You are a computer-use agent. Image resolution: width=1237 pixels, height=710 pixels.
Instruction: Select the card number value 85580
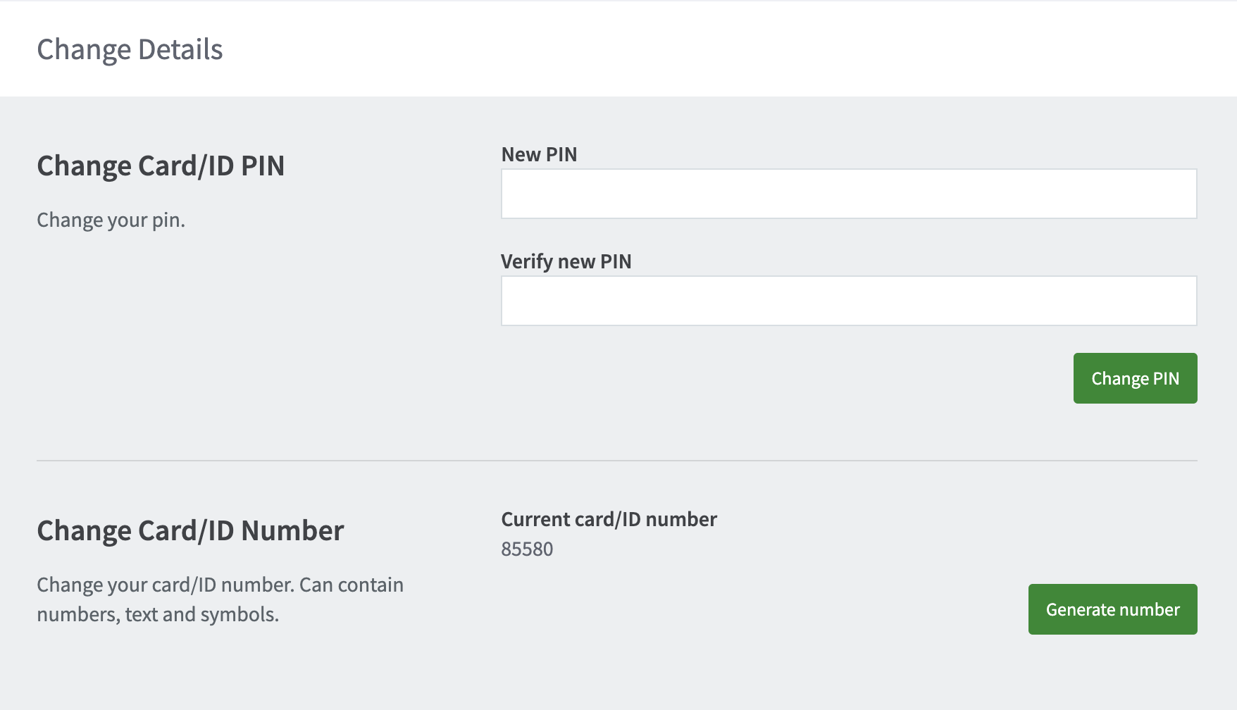[527, 549]
